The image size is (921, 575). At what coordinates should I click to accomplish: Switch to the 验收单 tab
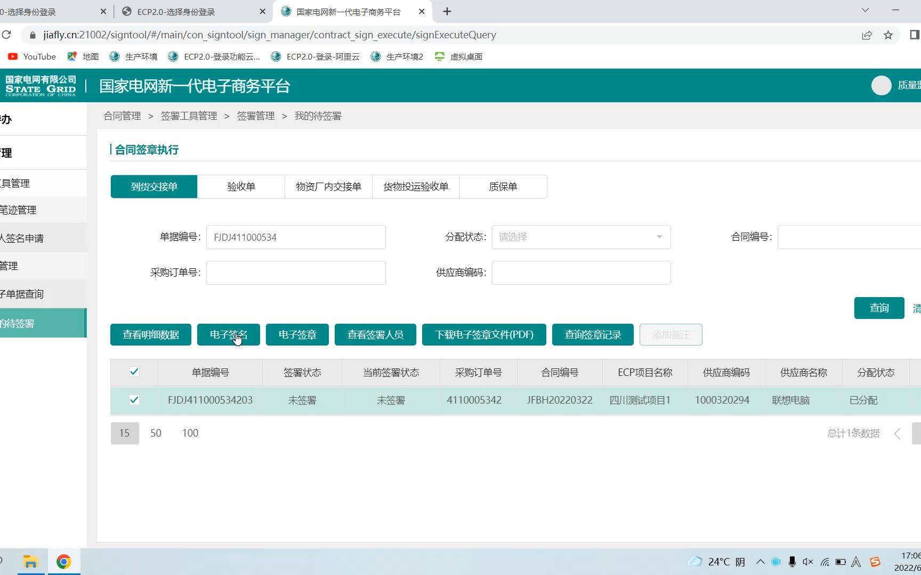[x=241, y=186]
